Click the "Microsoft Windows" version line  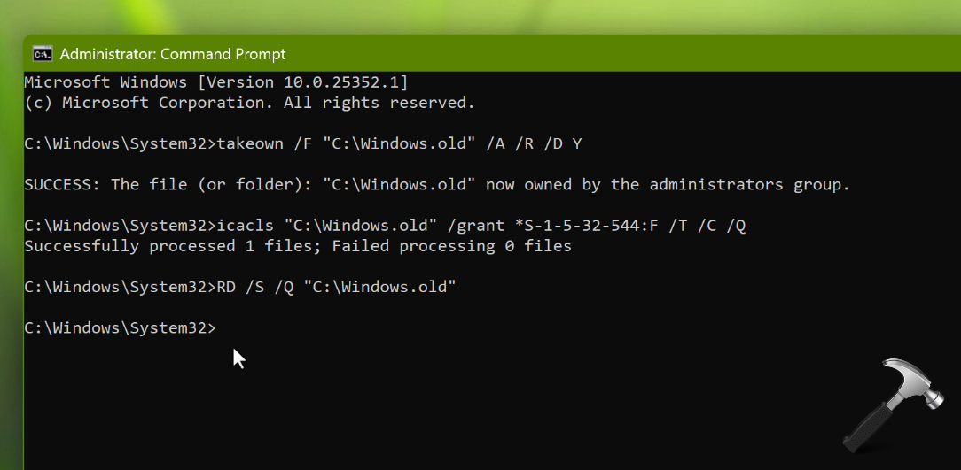pos(105,82)
